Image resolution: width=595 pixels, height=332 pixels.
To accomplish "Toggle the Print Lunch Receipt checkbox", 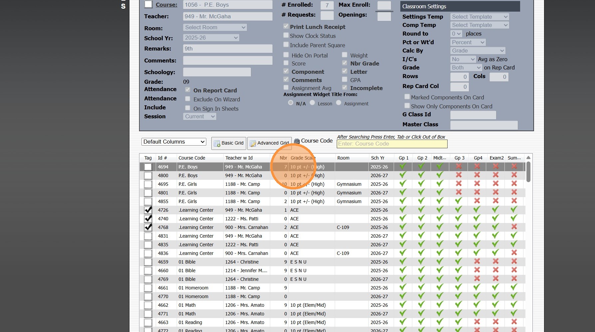I will (x=286, y=26).
